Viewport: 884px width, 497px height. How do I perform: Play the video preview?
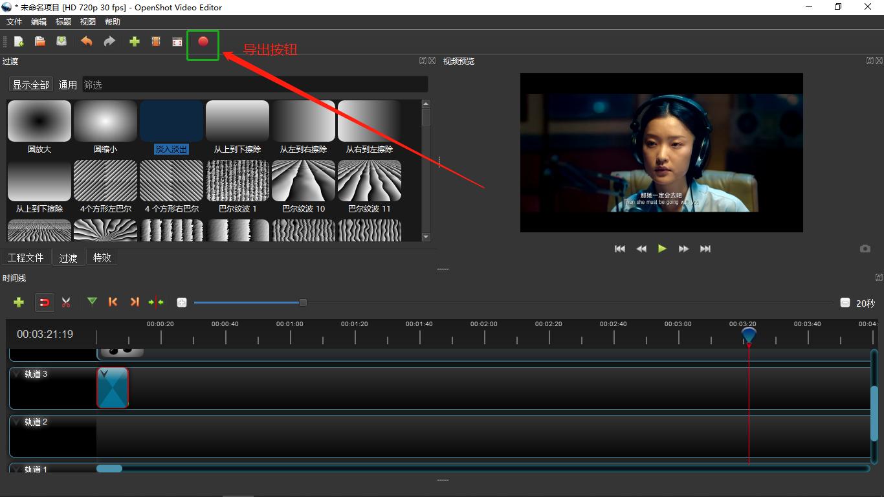click(662, 248)
